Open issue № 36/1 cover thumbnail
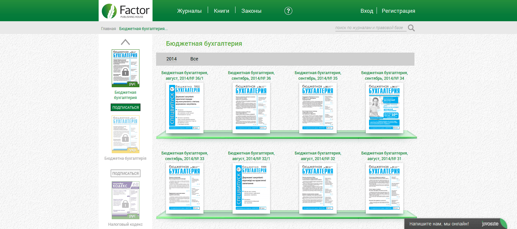The height and width of the screenshot is (229, 517). (185, 108)
